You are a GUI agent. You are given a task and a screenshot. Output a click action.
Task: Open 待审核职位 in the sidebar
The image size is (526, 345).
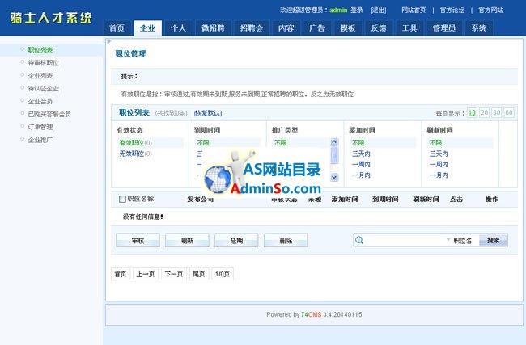[x=43, y=63]
